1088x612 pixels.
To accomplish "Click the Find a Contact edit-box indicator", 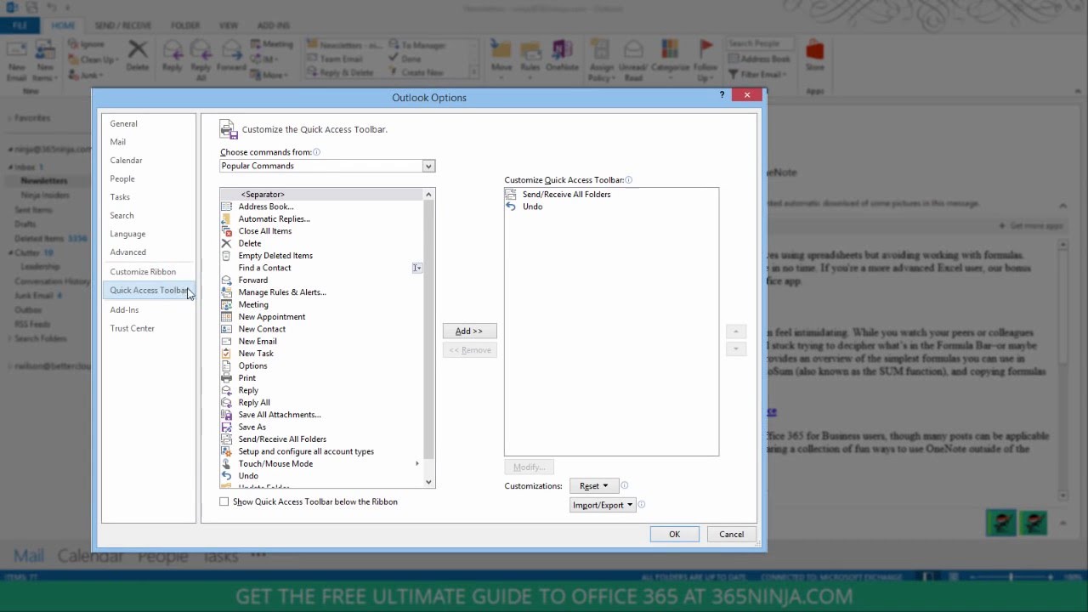I will tap(416, 268).
